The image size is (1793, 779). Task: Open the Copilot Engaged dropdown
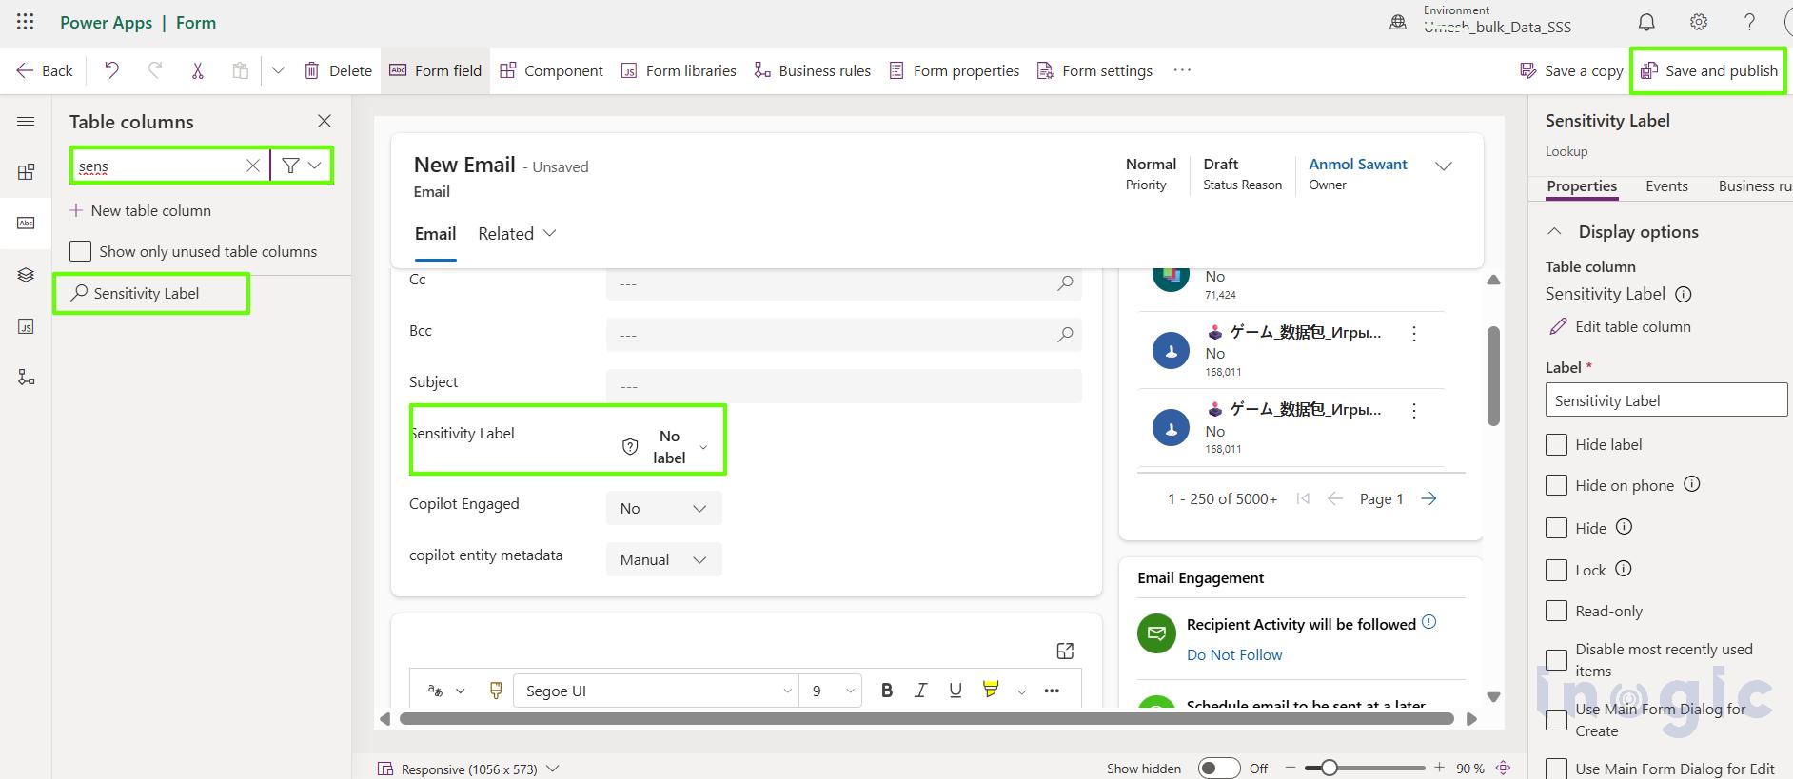[x=664, y=508]
